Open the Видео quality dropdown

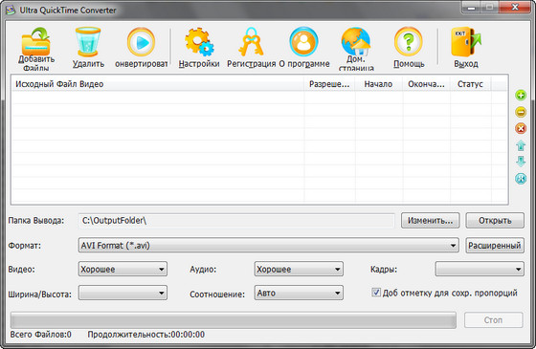tap(123, 269)
